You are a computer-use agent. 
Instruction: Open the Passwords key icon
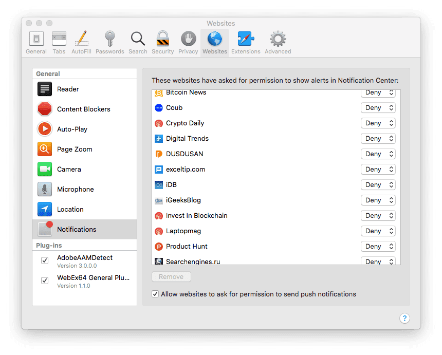pyautogui.click(x=109, y=39)
